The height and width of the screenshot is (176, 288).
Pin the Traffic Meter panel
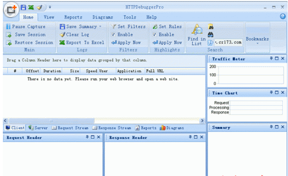pos(271,59)
